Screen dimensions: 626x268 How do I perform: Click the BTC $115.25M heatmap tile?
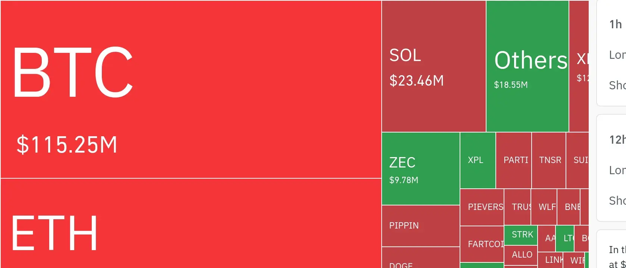(x=191, y=89)
